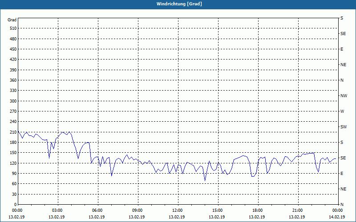Viewport: 356px width, 222px height.
Task: Click the 240 value on the left axis
Action: point(13,122)
